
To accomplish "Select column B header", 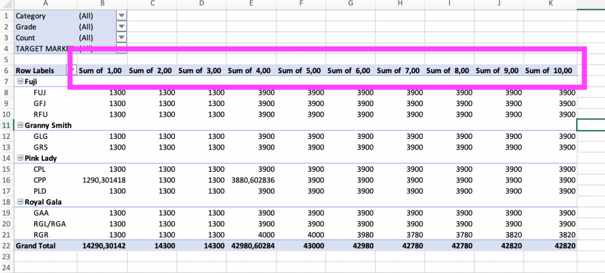I will [102, 4].
